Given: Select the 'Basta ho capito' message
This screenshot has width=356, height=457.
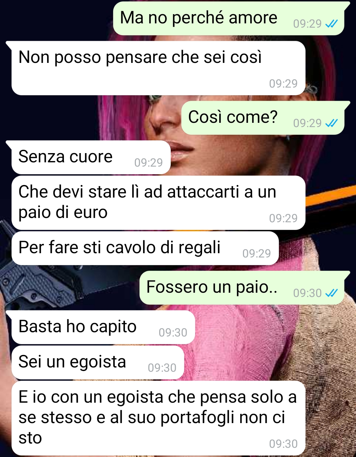Looking at the screenshot, I should coord(103,327).
